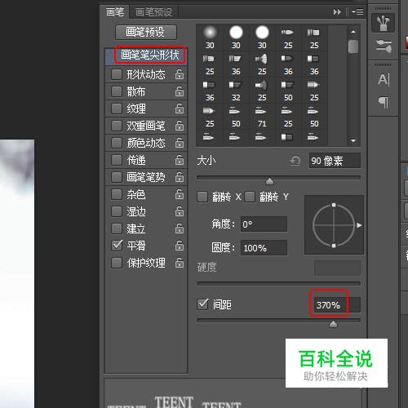
Task: Uncheck the 间距 checkbox
Action: pos(202,304)
